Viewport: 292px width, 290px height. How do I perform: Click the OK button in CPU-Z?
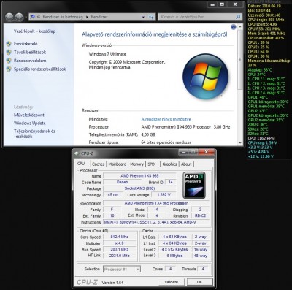[199, 282]
